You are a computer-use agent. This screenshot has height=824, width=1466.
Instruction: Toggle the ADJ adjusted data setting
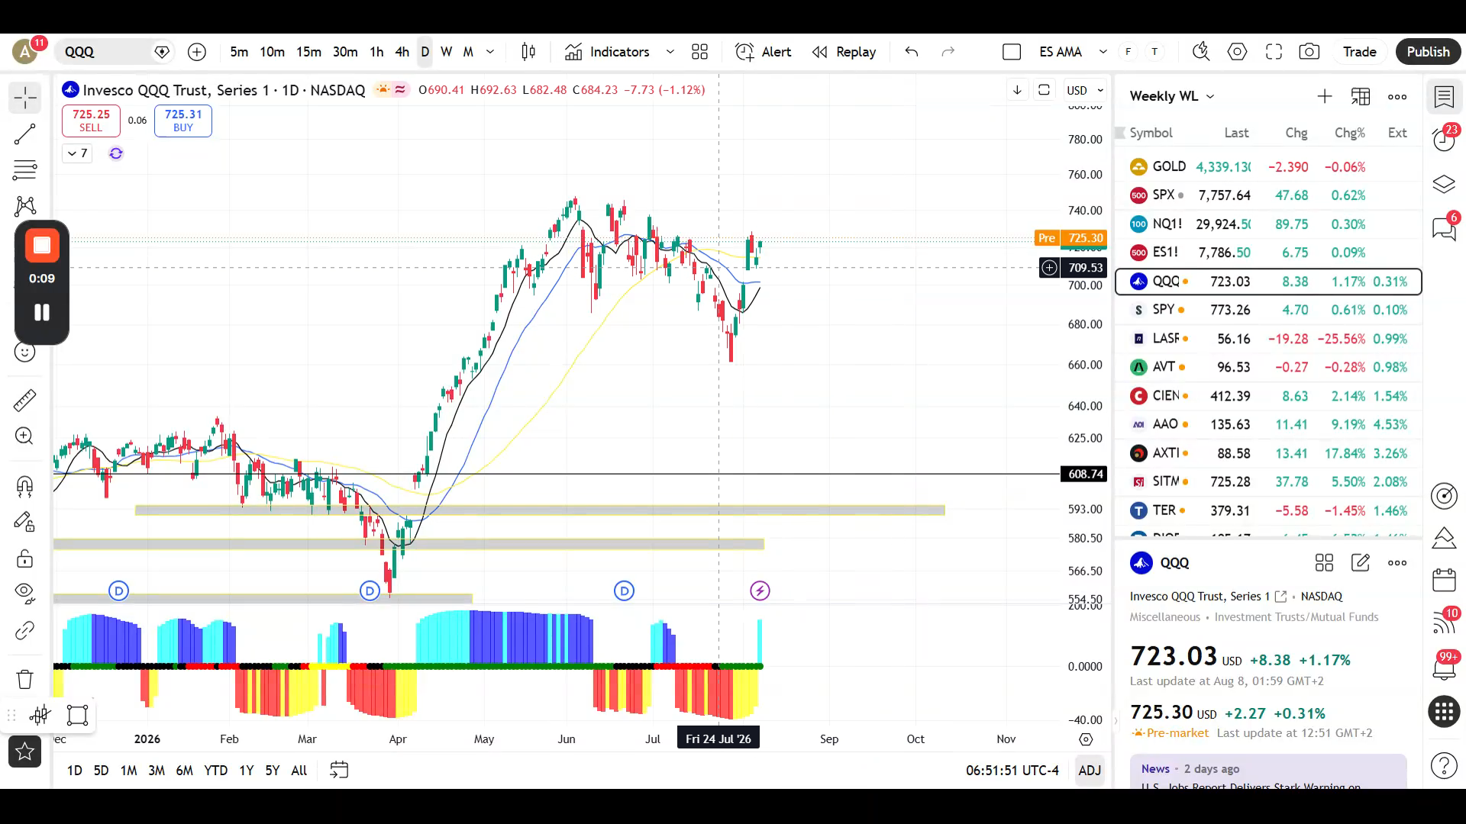[x=1090, y=771]
